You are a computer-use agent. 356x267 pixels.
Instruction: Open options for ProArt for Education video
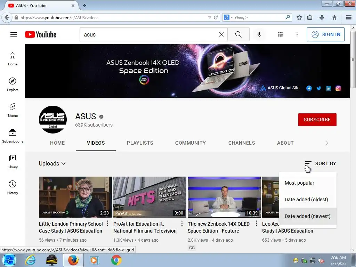pyautogui.click(x=182, y=224)
